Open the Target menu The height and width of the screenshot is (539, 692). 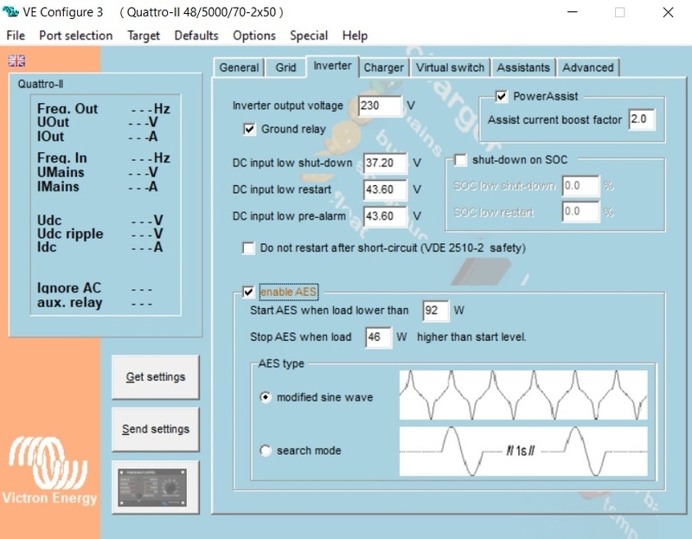point(144,35)
